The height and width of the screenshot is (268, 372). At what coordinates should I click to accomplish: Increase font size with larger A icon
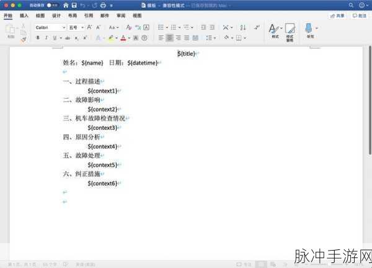point(90,27)
